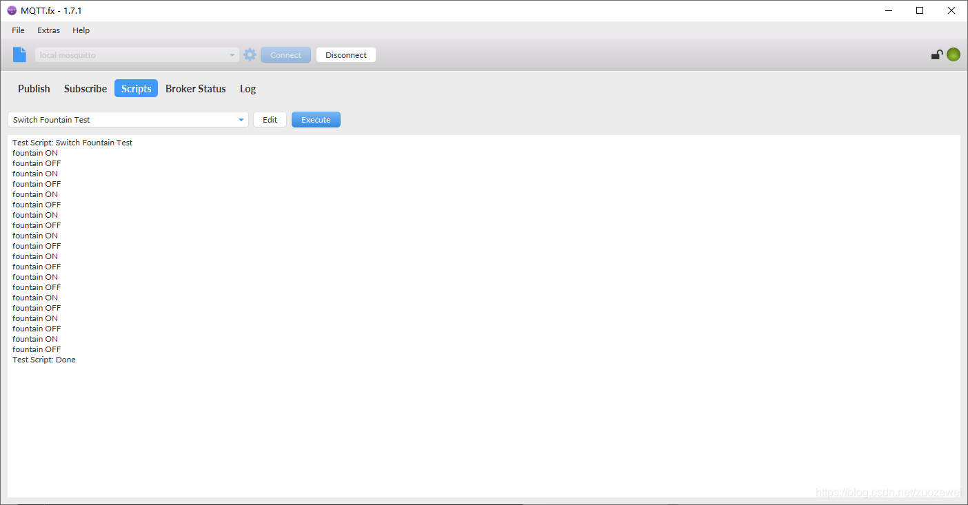The height and width of the screenshot is (505, 968).
Task: Click the script dropdown arrow
Action: tap(241, 120)
